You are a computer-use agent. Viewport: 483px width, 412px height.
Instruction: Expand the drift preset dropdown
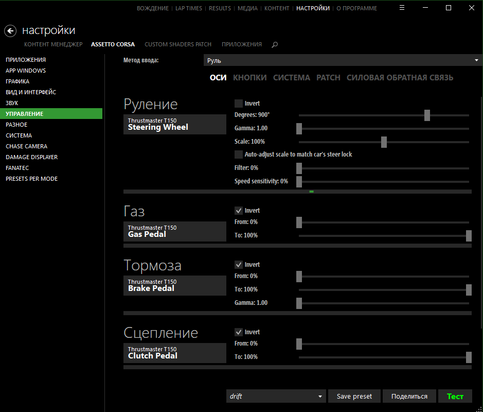point(276,396)
